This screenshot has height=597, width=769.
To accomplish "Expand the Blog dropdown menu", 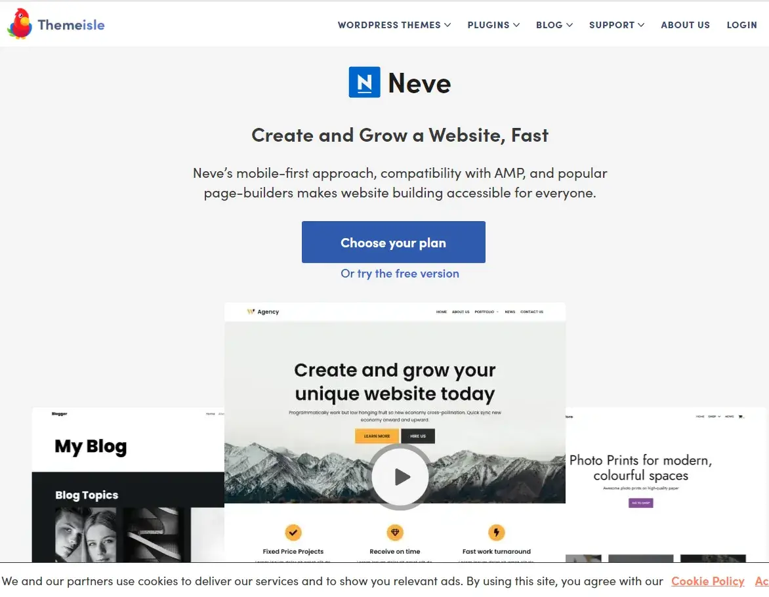I will click(554, 25).
